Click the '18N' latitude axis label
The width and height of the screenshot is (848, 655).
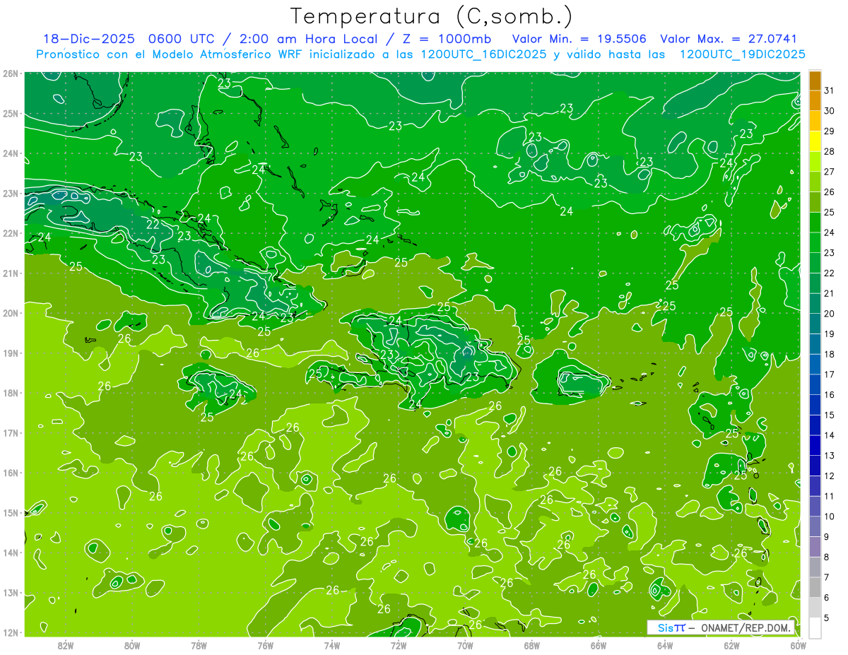coord(11,393)
